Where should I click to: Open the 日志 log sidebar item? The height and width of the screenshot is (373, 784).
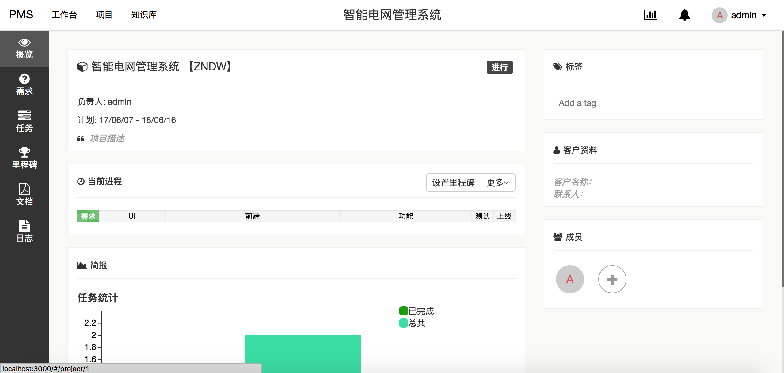pyautogui.click(x=24, y=232)
